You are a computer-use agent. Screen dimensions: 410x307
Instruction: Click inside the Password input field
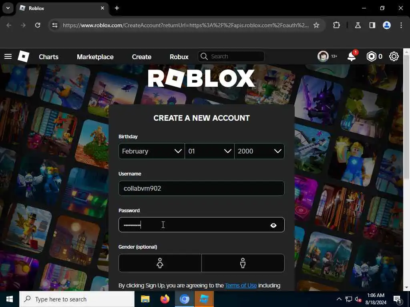(x=201, y=225)
